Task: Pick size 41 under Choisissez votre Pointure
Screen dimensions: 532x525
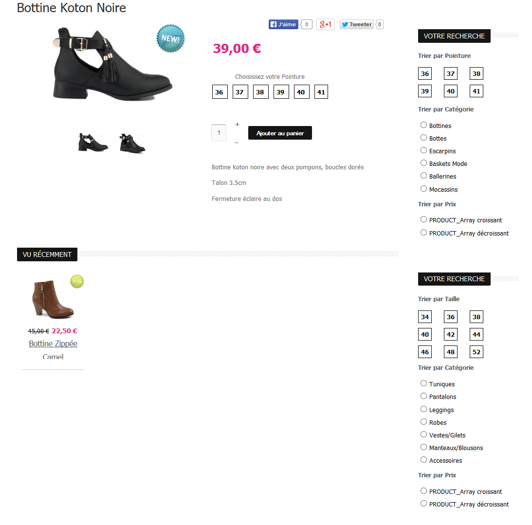Action: 321,92
